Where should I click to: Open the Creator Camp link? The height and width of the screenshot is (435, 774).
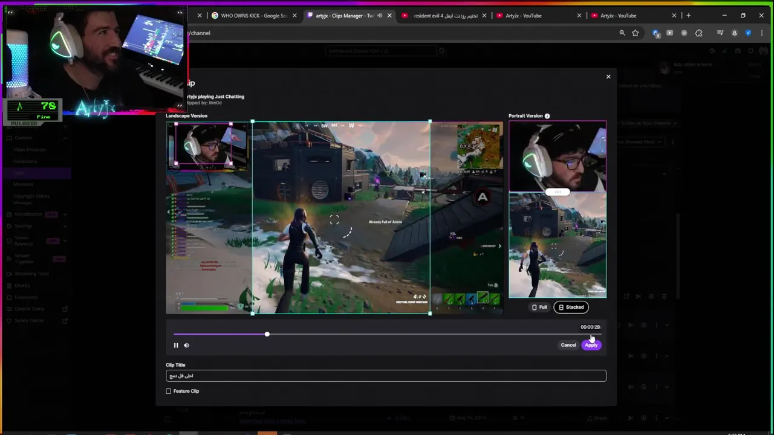[x=29, y=309]
